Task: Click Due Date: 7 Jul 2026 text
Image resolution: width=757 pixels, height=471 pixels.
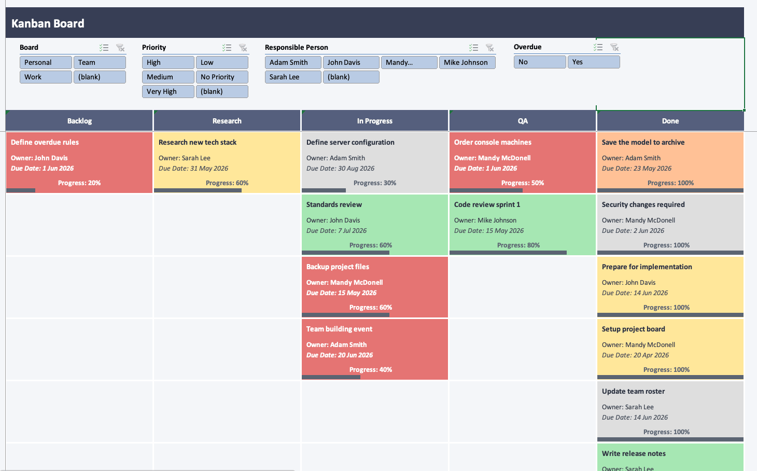Action: 337,231
